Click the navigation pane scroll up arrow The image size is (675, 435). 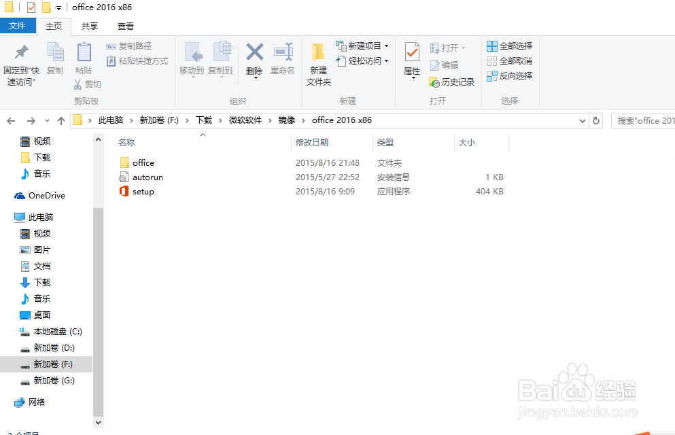click(x=98, y=139)
